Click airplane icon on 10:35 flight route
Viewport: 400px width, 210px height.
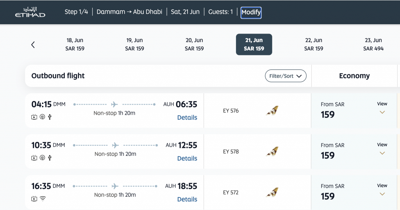[x=115, y=145]
